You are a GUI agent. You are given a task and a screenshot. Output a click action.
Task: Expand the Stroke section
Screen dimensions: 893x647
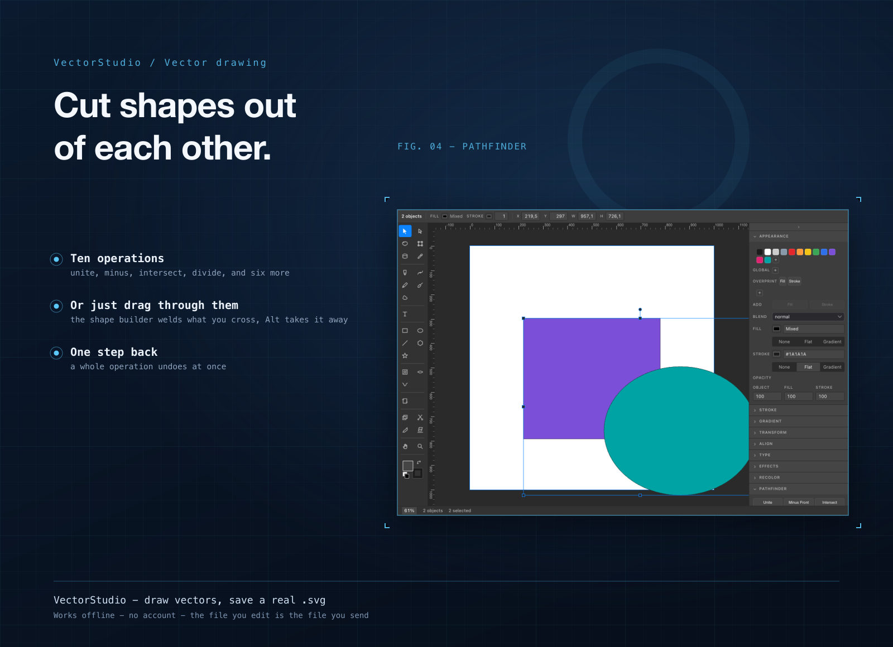tap(799, 410)
